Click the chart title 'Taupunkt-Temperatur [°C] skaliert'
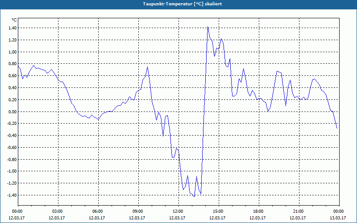This screenshot has height=223, width=357. [x=183, y=4]
